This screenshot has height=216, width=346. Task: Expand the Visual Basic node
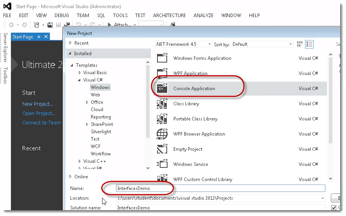[x=79, y=73]
